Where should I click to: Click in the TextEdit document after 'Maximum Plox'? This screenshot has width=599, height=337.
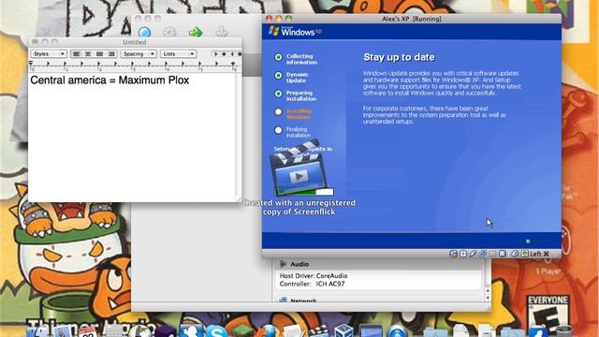click(x=190, y=81)
